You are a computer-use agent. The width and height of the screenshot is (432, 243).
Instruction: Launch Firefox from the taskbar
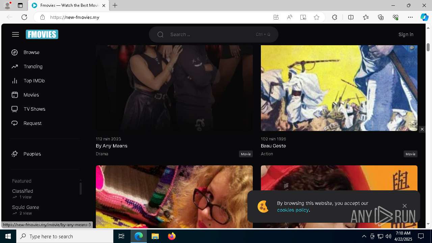point(172,236)
